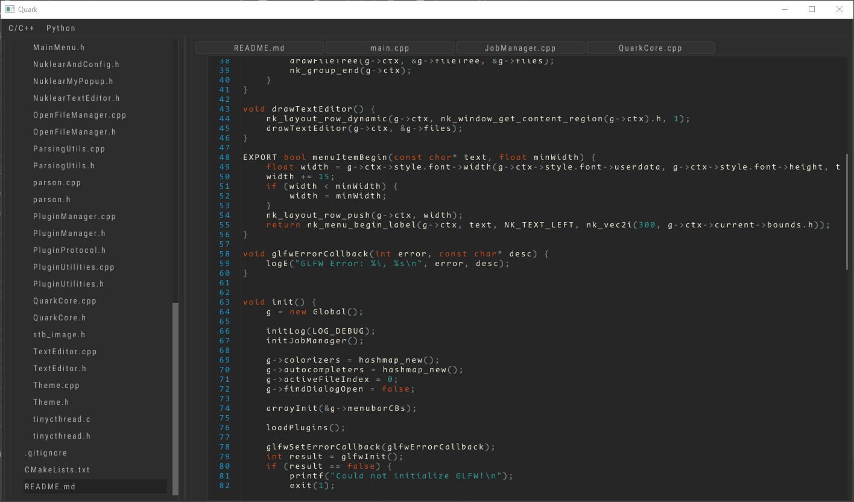This screenshot has width=854, height=502.
Task: Open PluginManager.cpp from the file tree
Action: coord(74,216)
